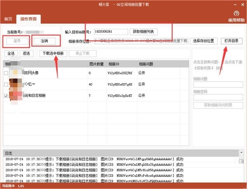Start download with 下载选中相册
Screen dimensions: 247x189
pyautogui.click(x=53, y=54)
